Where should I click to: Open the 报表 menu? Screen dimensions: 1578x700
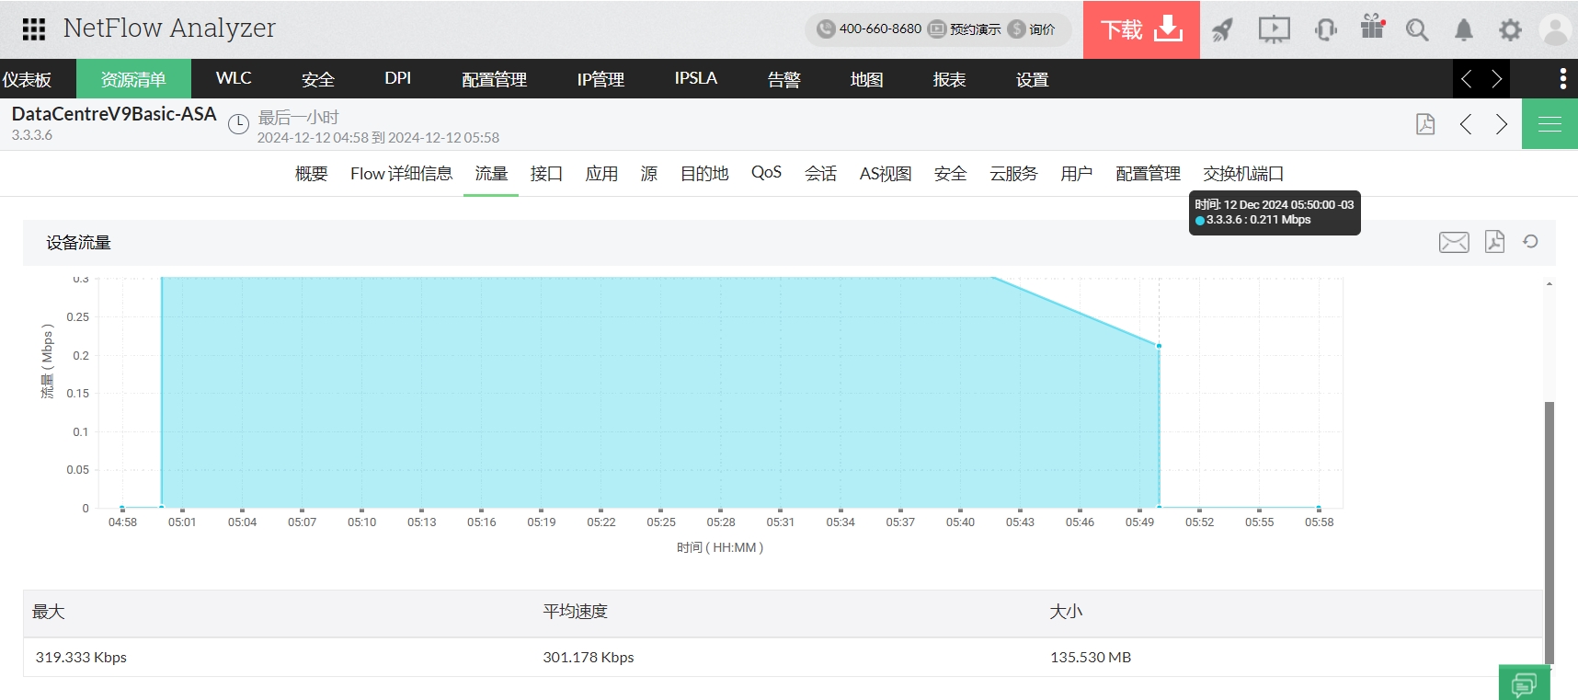pos(950,79)
